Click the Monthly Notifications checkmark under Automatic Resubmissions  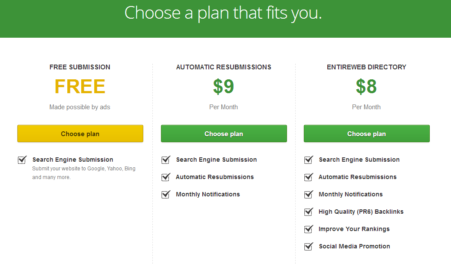tap(165, 194)
